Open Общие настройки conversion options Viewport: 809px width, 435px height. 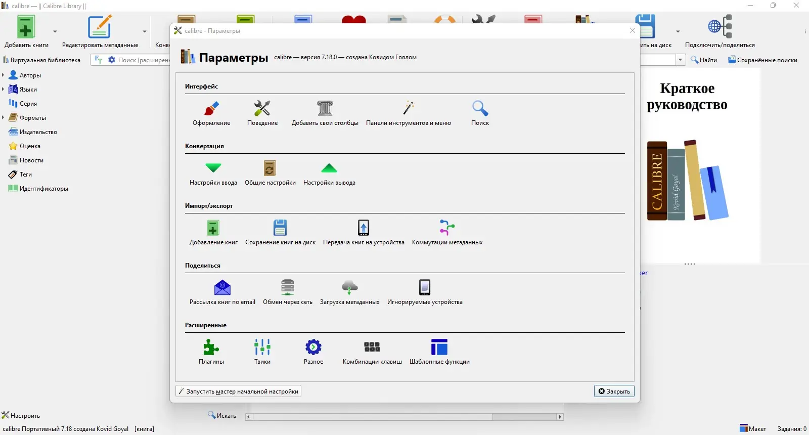tap(270, 173)
